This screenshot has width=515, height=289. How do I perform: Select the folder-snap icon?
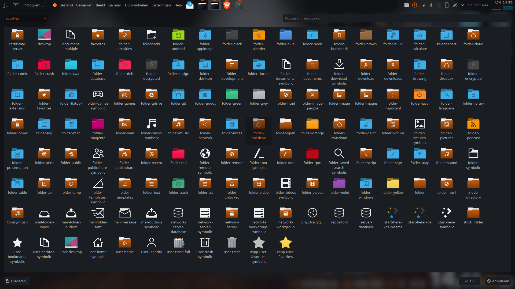[420, 154]
